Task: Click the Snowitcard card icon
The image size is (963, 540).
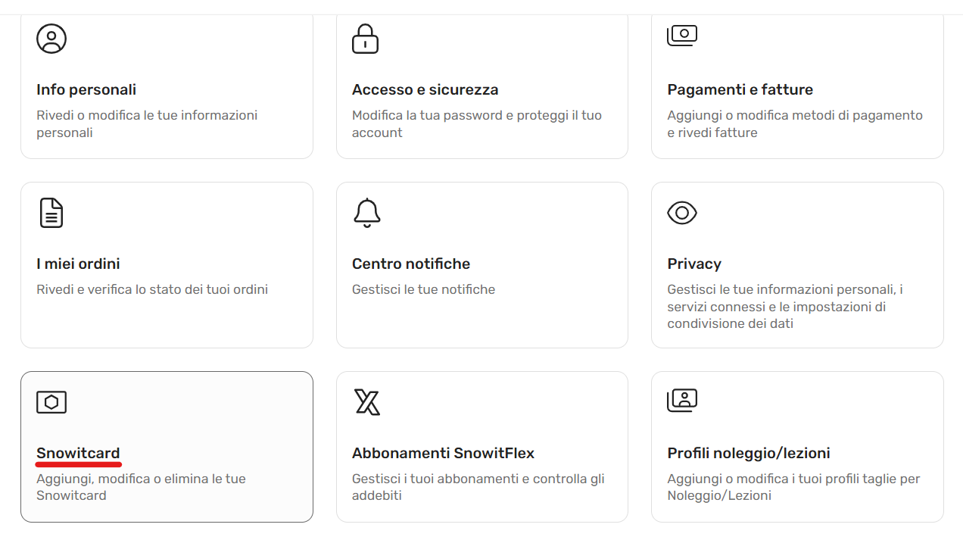Action: [51, 402]
